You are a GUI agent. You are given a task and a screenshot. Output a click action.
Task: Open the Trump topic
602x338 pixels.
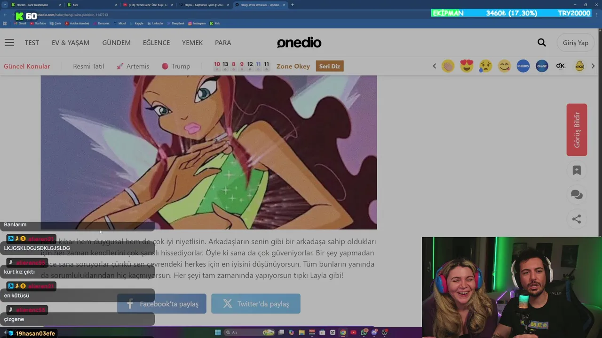coord(176,66)
